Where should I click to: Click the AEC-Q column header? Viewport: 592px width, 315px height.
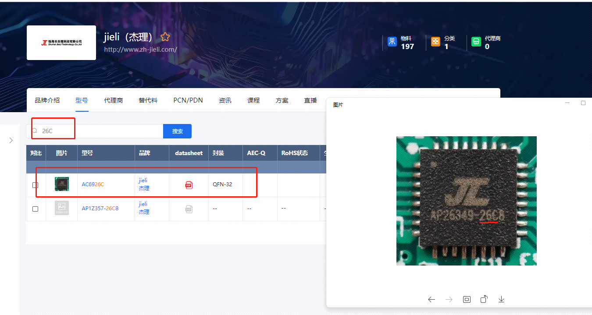tap(256, 153)
